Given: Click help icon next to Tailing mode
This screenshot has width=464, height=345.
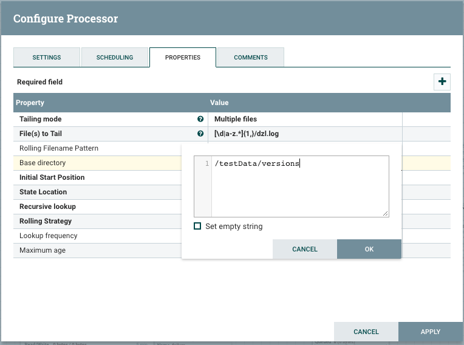Looking at the screenshot, I should [x=200, y=119].
